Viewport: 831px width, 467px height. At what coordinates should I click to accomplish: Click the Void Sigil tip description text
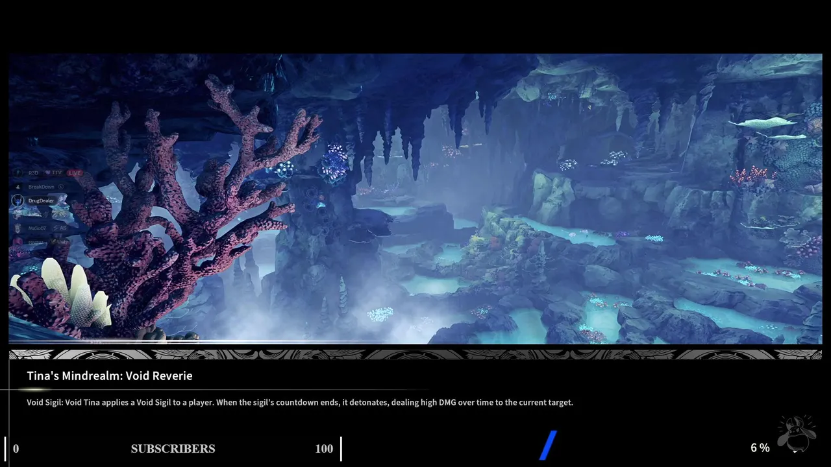click(300, 402)
